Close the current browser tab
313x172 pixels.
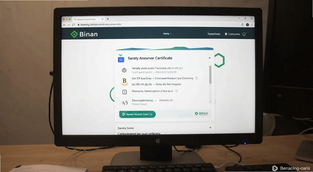(x=103, y=19)
